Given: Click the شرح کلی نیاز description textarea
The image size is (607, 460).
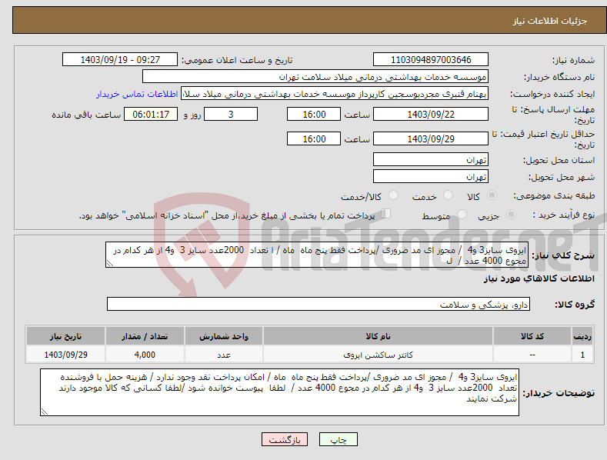Looking at the screenshot, I should point(317,255).
